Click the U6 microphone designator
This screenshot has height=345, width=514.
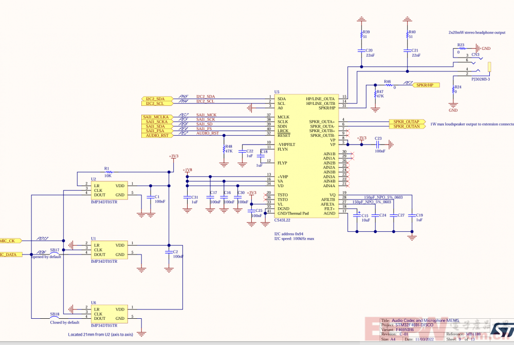[x=94, y=303]
